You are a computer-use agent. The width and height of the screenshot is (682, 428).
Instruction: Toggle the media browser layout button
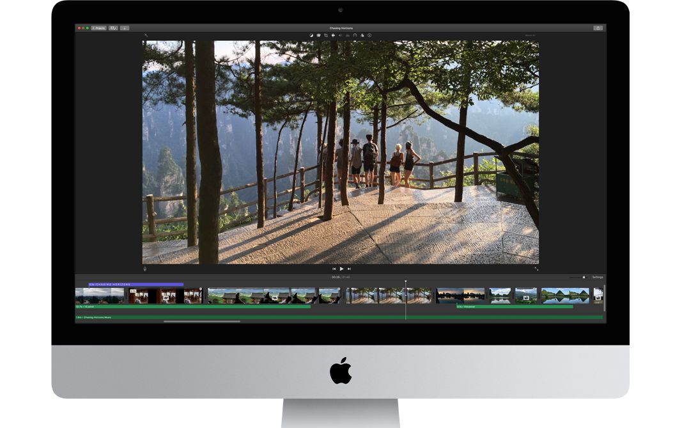(113, 28)
